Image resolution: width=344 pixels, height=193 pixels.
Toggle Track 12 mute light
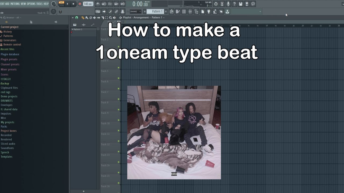point(119,151)
